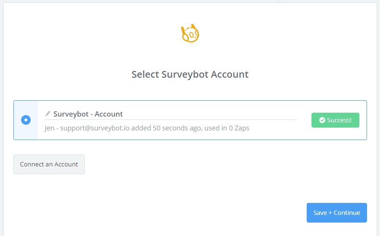380x236 pixels.
Task: Click the checkmark icon in Success badge
Action: click(322, 120)
